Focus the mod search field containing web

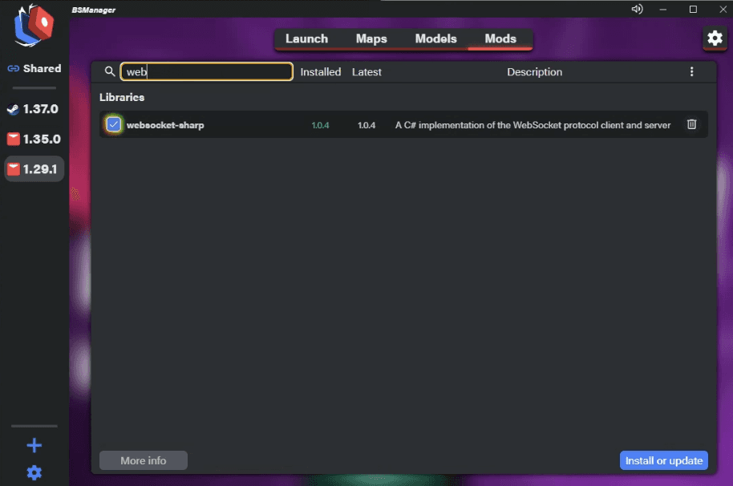(207, 71)
